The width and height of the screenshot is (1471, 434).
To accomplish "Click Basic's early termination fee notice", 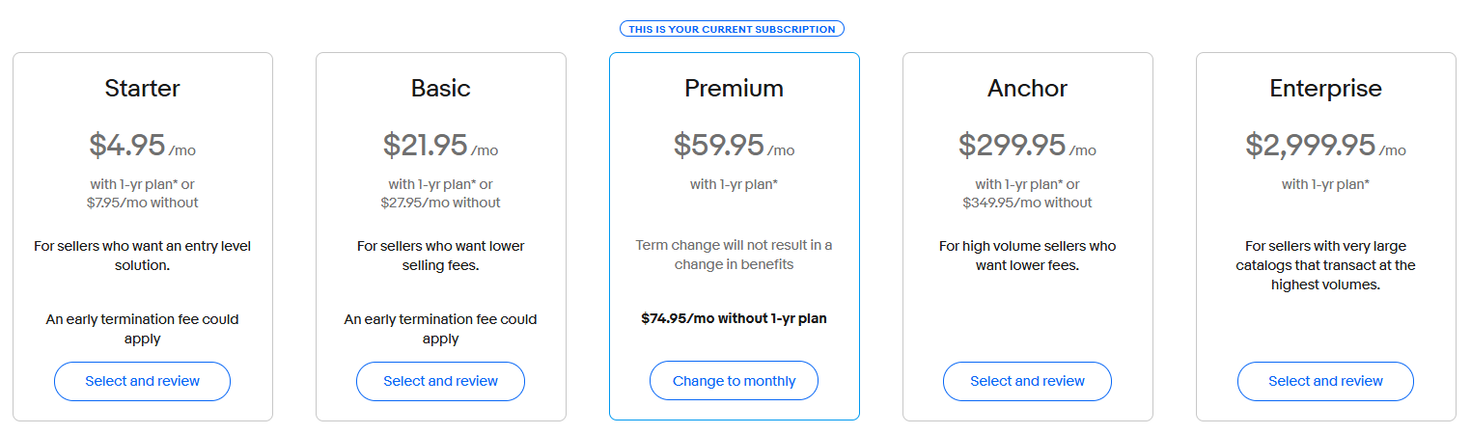I will point(440,329).
